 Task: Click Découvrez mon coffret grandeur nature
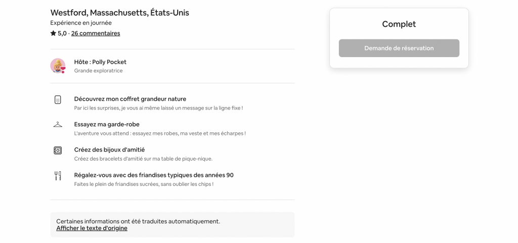130,99
